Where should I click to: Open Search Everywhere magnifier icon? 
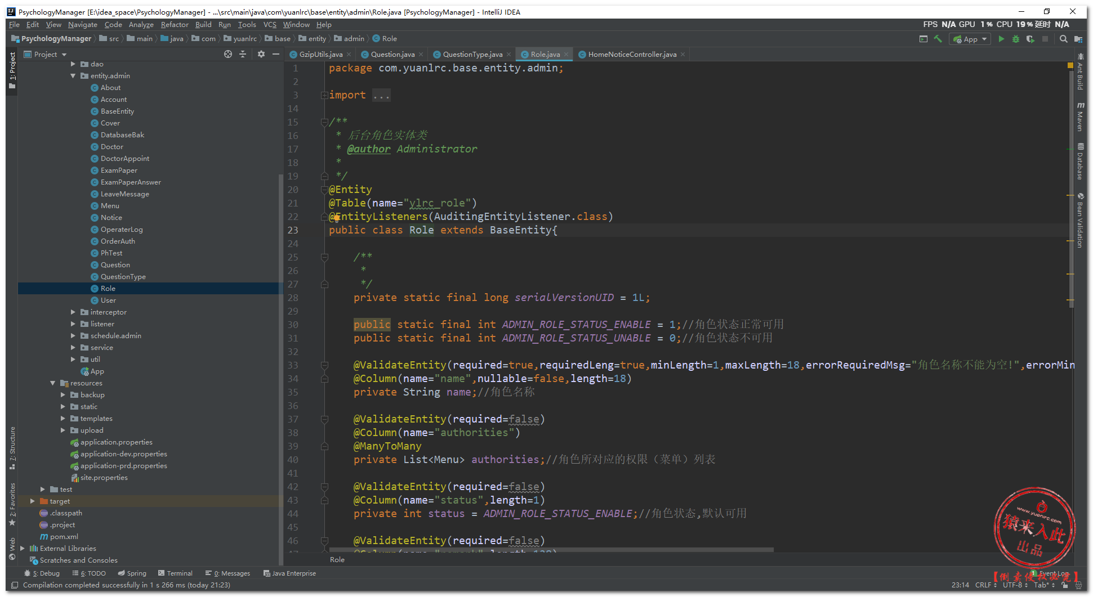click(x=1063, y=39)
